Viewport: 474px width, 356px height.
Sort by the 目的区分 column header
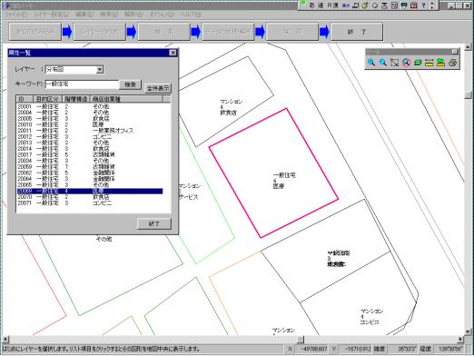point(47,99)
